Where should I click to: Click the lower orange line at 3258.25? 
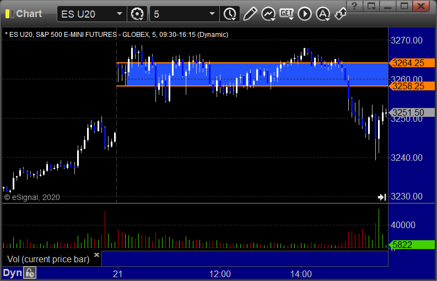(252, 86)
